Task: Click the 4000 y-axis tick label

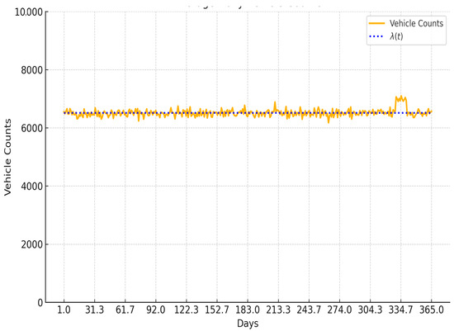Action: (x=32, y=187)
